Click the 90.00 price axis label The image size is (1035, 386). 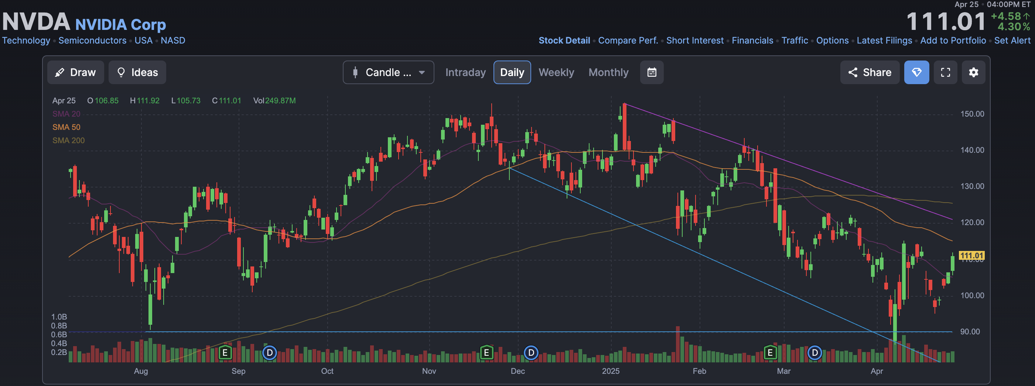(x=970, y=332)
